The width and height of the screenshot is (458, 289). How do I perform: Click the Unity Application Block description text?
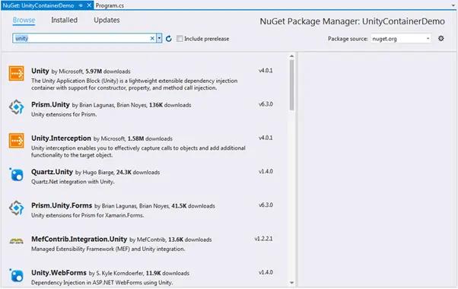pyautogui.click(x=135, y=84)
